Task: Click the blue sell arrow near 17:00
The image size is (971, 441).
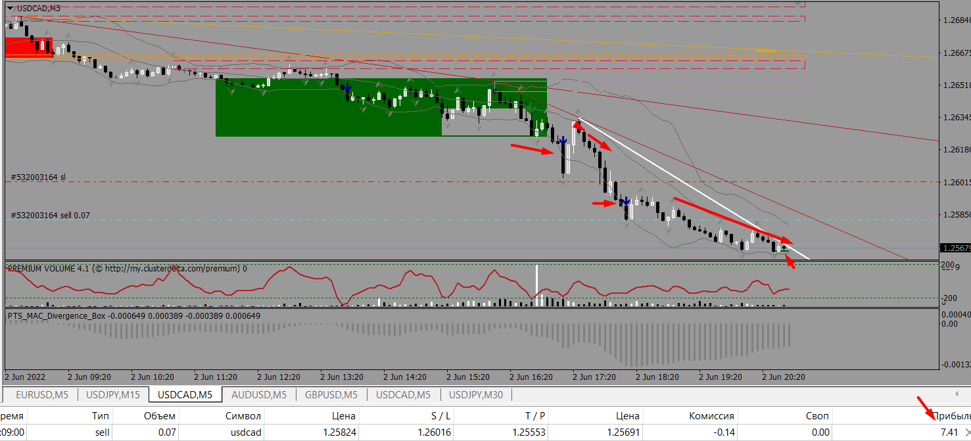Action: click(563, 141)
